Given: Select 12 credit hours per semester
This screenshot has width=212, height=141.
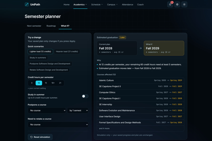Looking at the screenshot, I should coord(39,83).
